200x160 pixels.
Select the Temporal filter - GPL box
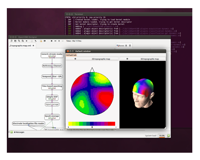tap(52, 76)
